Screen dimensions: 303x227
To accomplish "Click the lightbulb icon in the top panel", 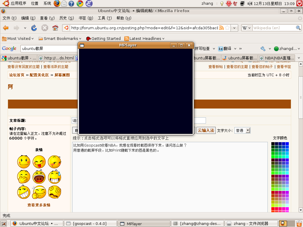I will [x=222, y=4].
